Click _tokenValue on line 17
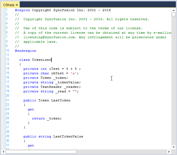The height and width of the screenshot is (155, 177). (x=67, y=82)
